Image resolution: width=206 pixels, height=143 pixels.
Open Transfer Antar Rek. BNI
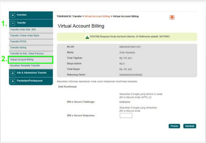click(x=31, y=30)
